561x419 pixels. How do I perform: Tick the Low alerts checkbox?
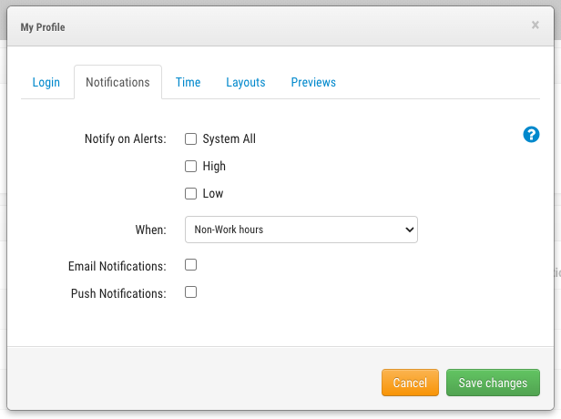pos(191,193)
